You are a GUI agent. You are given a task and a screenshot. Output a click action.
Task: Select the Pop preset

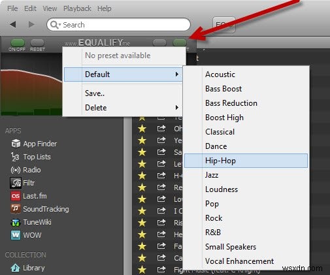246,204
